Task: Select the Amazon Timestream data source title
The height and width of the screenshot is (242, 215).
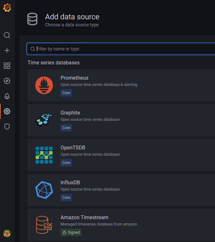Action: pyautogui.click(x=84, y=217)
